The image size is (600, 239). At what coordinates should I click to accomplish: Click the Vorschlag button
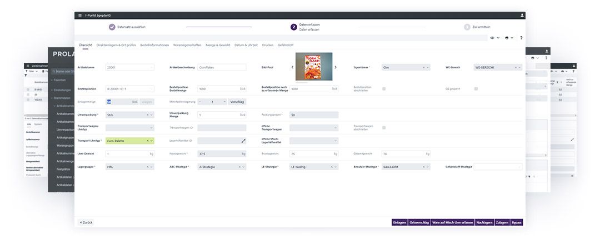(x=237, y=102)
